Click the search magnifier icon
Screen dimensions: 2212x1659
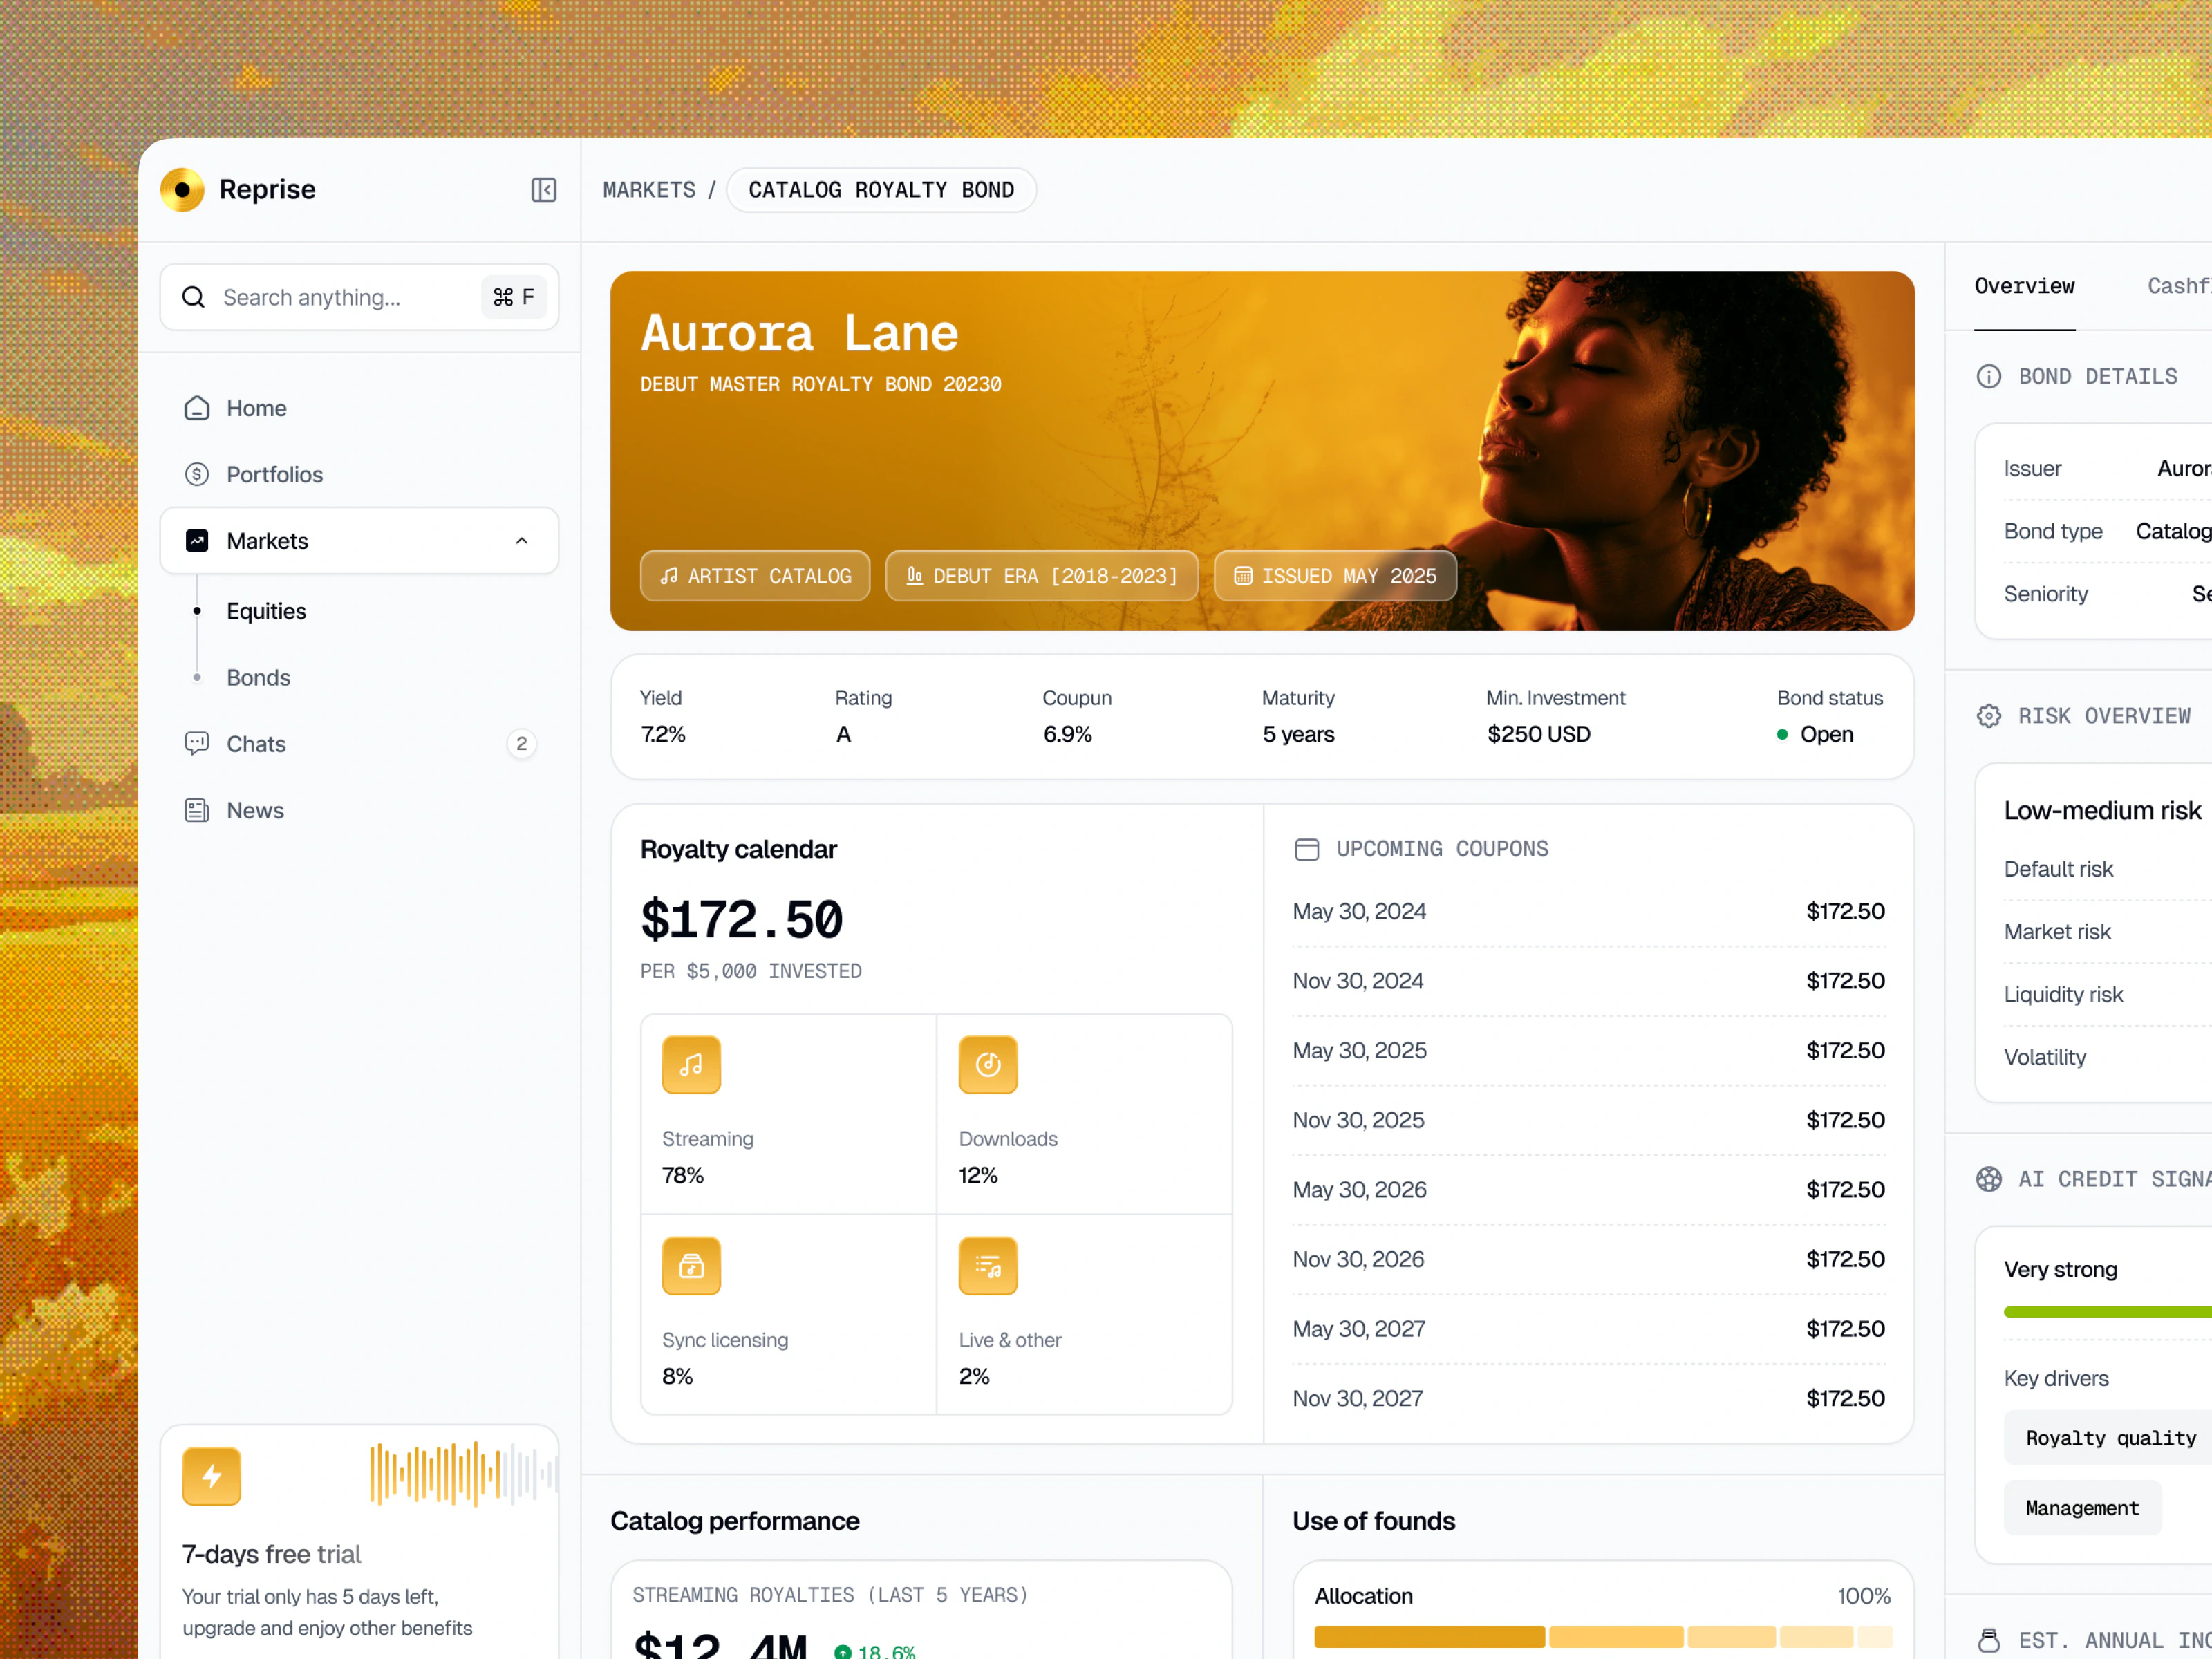coord(194,297)
